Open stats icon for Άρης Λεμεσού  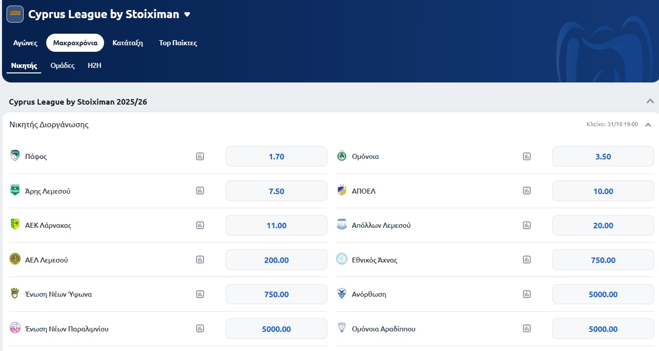click(200, 191)
